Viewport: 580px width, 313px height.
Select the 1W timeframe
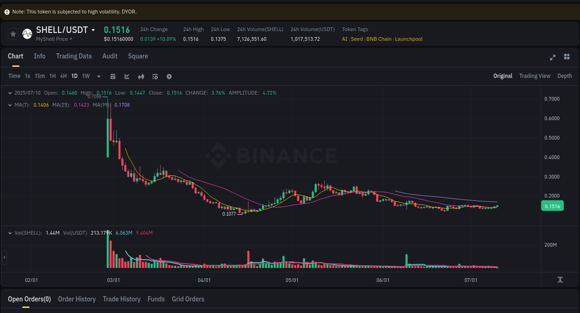tap(85, 76)
